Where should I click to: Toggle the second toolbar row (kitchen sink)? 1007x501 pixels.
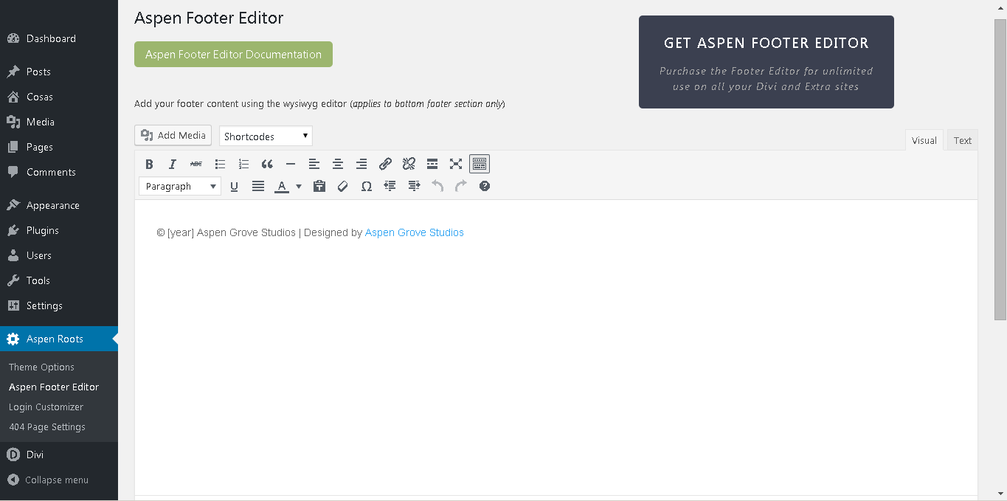(x=480, y=164)
